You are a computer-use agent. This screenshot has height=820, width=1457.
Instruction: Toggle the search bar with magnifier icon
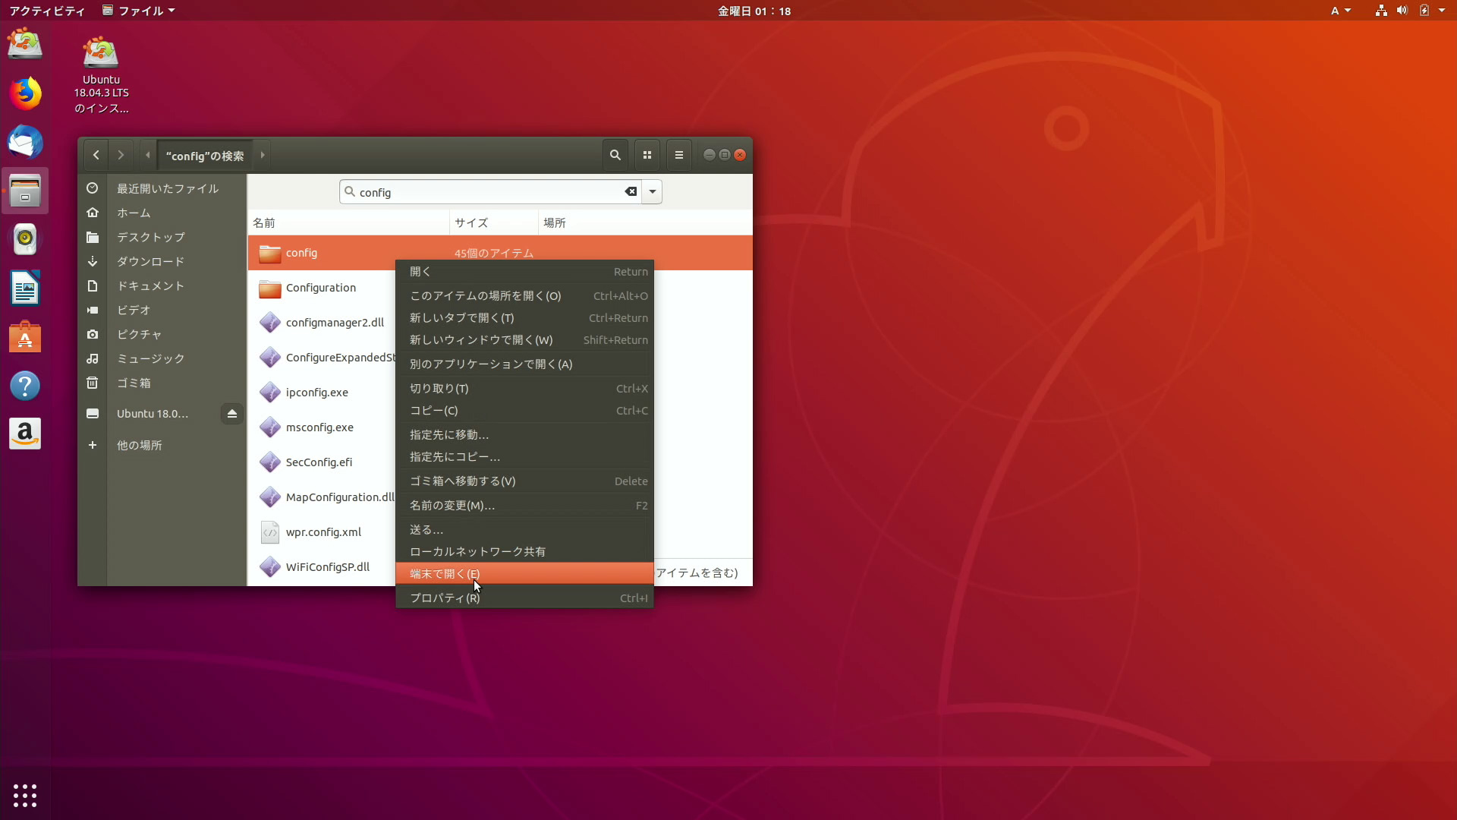click(x=615, y=154)
